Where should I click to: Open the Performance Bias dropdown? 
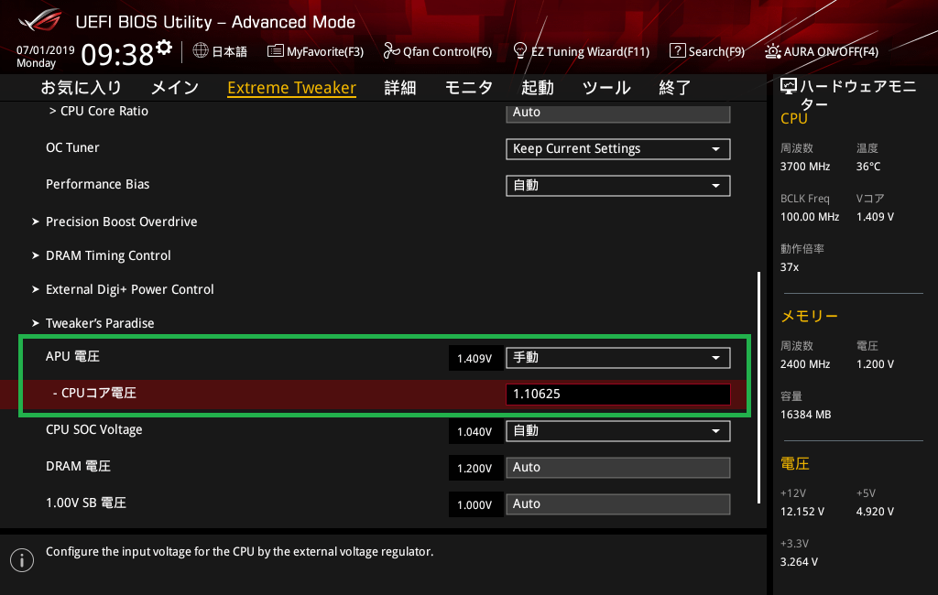pyautogui.click(x=618, y=186)
